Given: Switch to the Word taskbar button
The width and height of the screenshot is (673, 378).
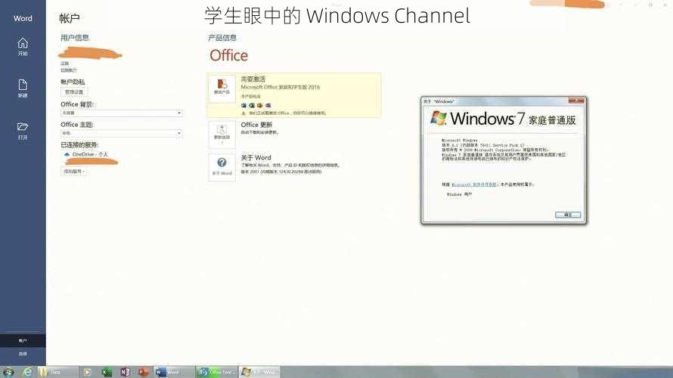Looking at the screenshot, I should coord(174,372).
